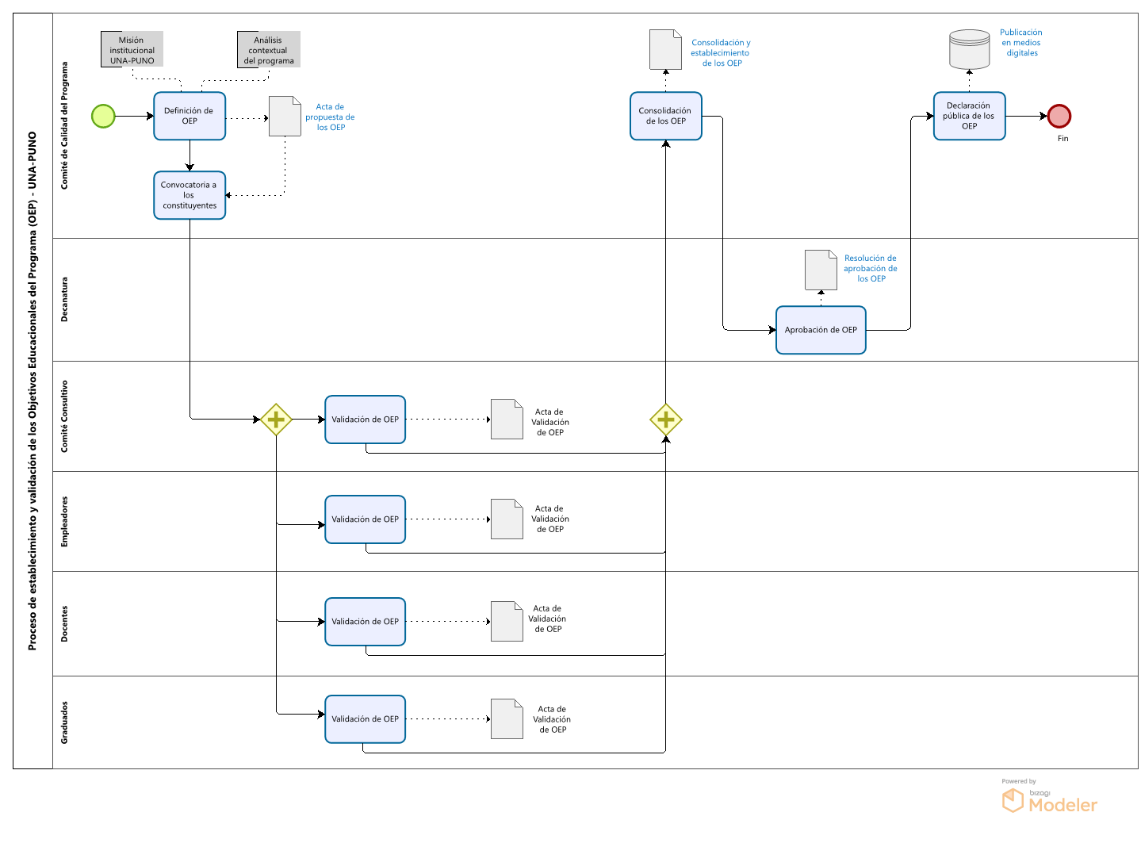Select the Decanatura lane header
Screen dimensions: 1141x843
click(65, 300)
